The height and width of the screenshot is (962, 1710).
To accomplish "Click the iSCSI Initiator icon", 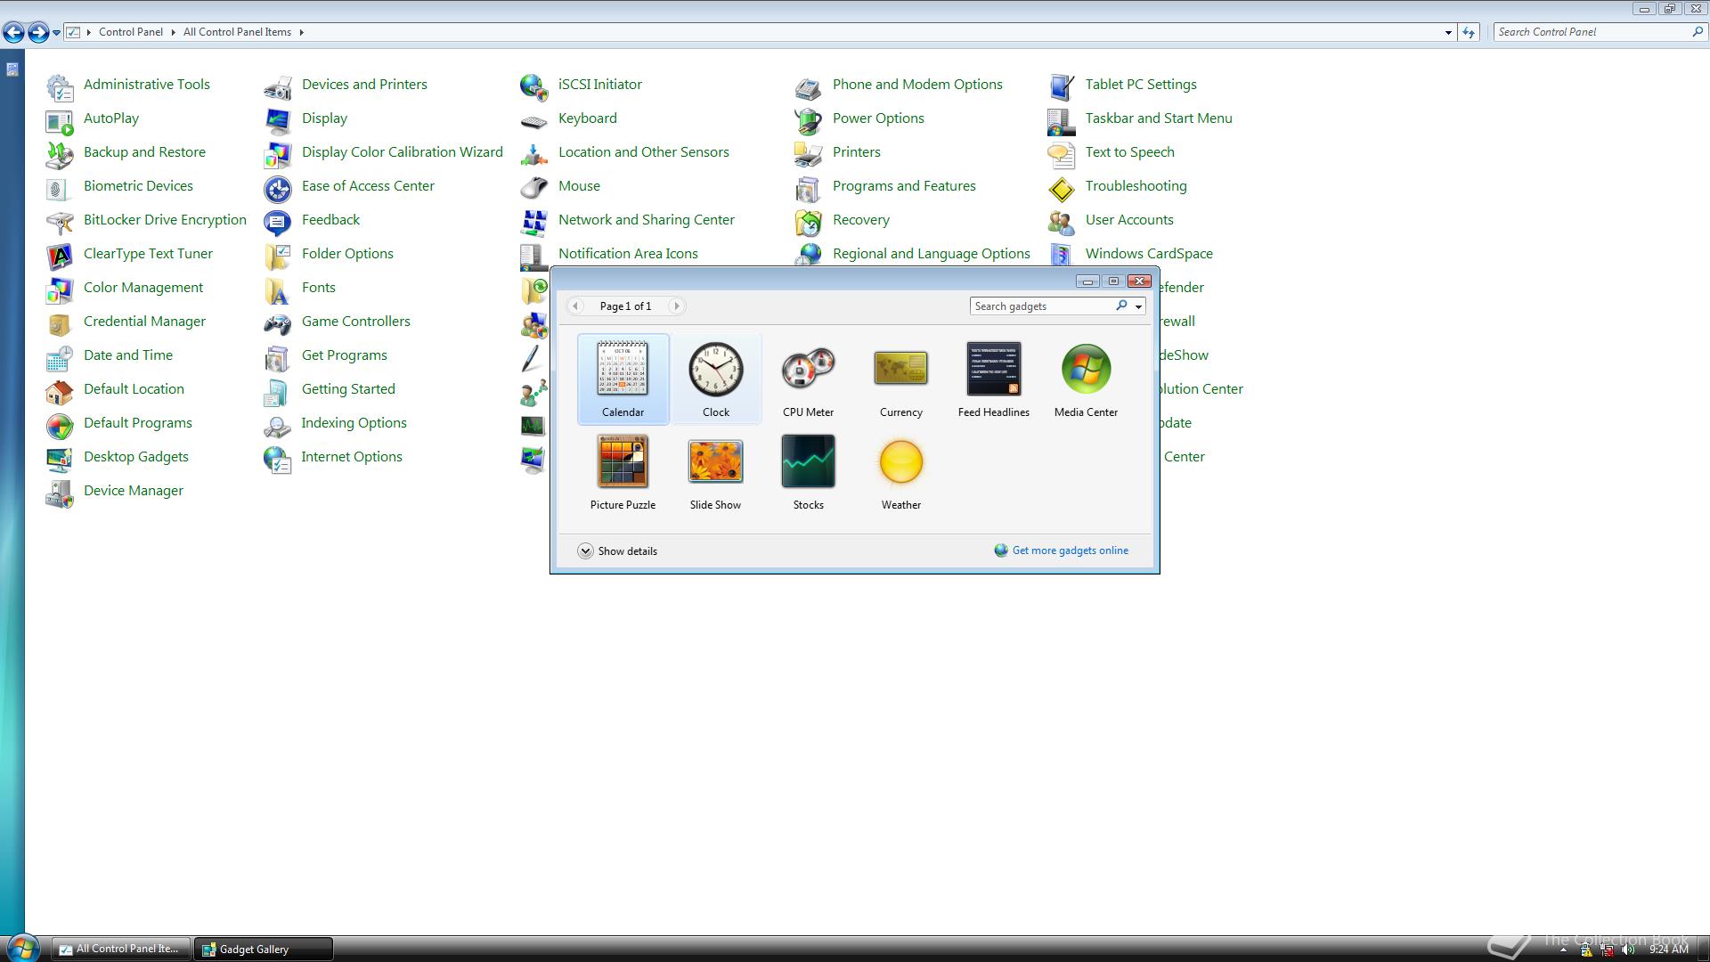I will [534, 87].
